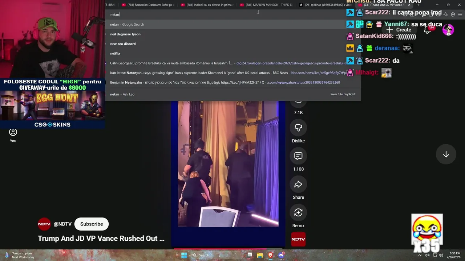Open the browser menu three-dots icon
The width and height of the screenshot is (465, 261).
pos(460,14)
